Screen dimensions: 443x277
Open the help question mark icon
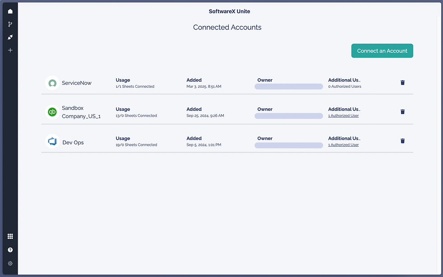[10, 250]
